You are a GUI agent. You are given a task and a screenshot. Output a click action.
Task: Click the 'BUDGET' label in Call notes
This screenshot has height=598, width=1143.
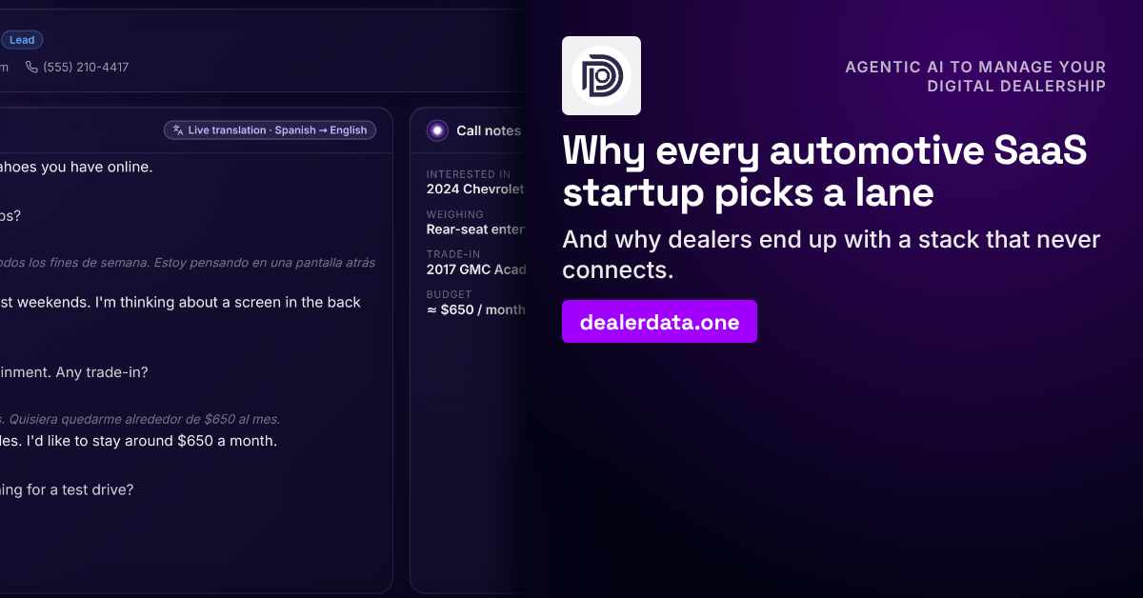449,295
